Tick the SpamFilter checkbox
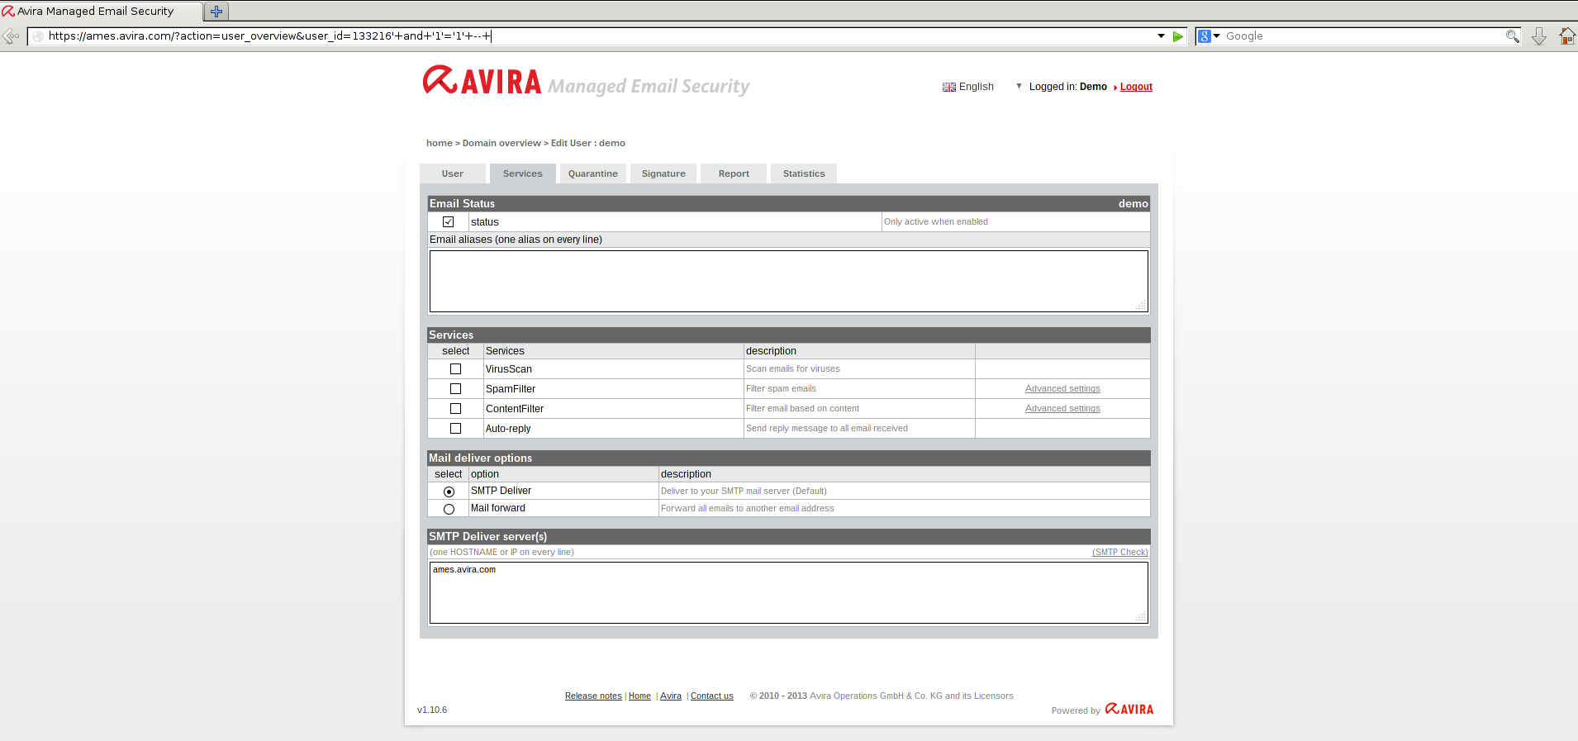1578x741 pixels. tap(455, 389)
